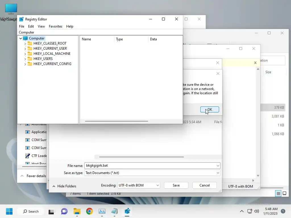Expand HKEY_CURRENT_USER key
The height and width of the screenshot is (218, 291).
point(25,49)
